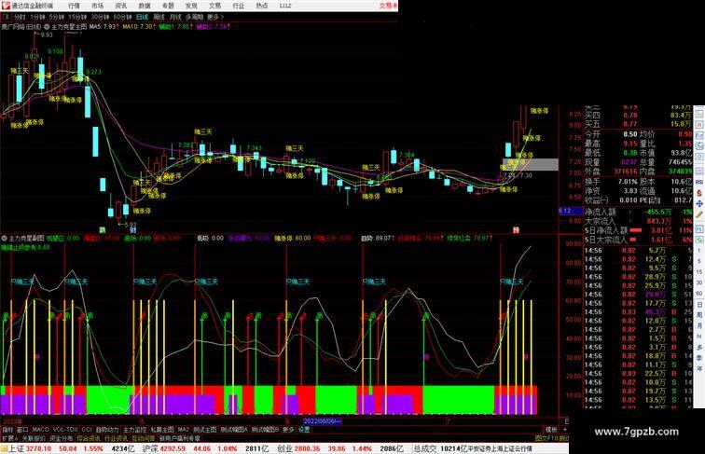Viewport: 705px width, 454px height.
Task: Select the MACD indicator tab
Action: click(x=40, y=430)
